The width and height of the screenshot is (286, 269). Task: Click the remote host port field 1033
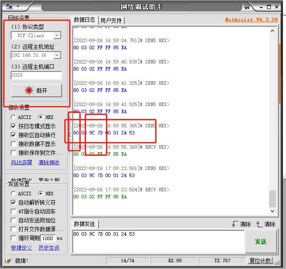[36, 75]
